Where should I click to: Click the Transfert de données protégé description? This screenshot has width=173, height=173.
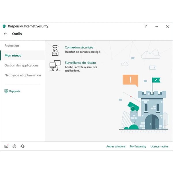(83, 52)
